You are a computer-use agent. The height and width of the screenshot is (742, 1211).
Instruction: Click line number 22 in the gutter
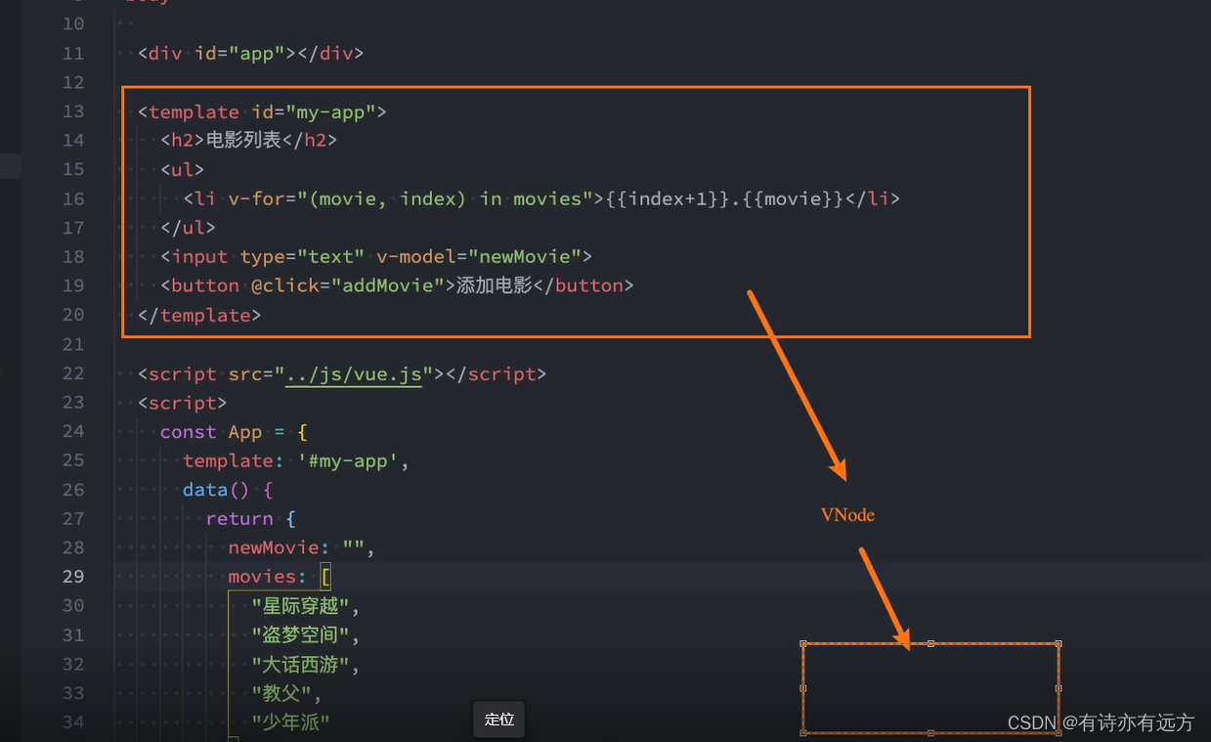point(73,373)
